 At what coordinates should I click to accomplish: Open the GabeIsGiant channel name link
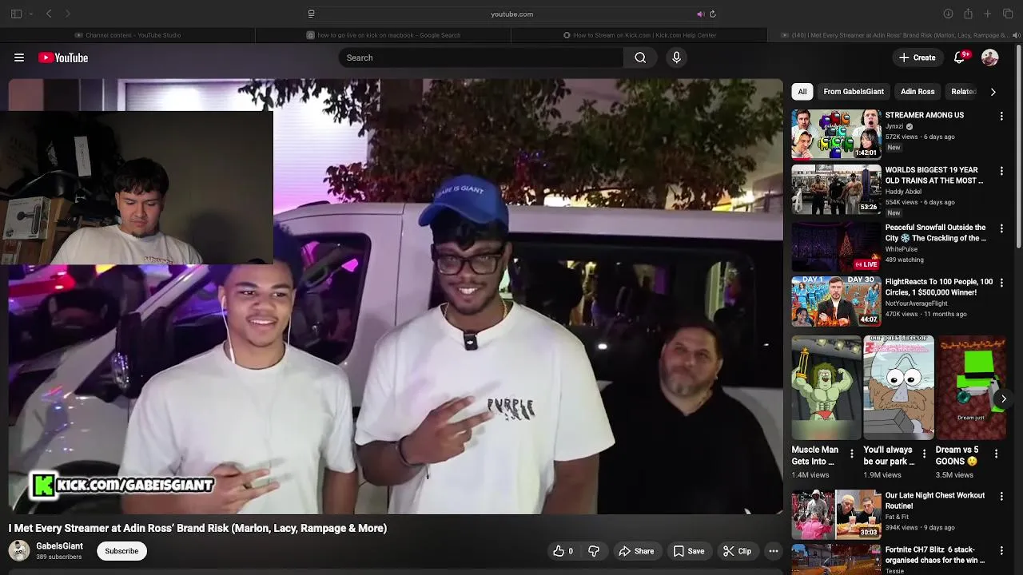click(59, 546)
